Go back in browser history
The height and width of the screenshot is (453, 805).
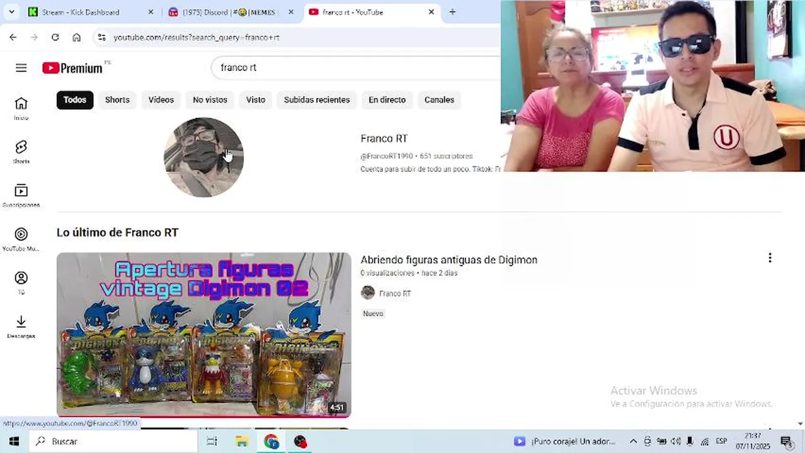pos(13,37)
